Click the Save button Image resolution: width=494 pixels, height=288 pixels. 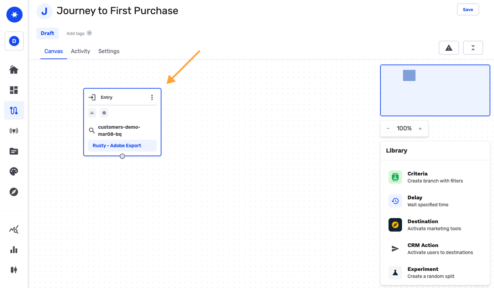point(468,9)
